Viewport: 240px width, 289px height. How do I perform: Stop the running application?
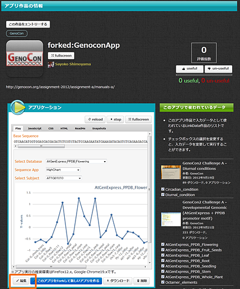click(x=115, y=119)
